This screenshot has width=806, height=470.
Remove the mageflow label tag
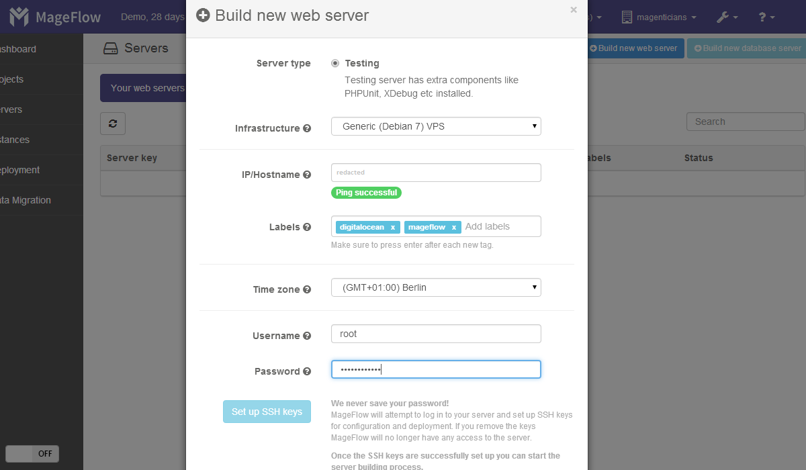click(x=454, y=227)
